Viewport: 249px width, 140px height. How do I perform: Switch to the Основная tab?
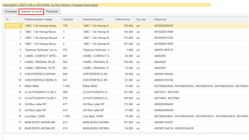11,12
